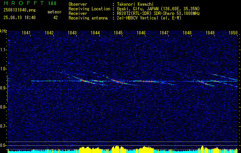
Task: Click the 0.9 kHz axis label
Action: click(x=3, y=88)
